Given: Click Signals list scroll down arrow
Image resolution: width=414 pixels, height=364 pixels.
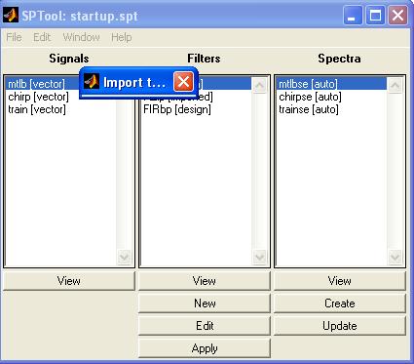Looking at the screenshot, I should (x=125, y=257).
